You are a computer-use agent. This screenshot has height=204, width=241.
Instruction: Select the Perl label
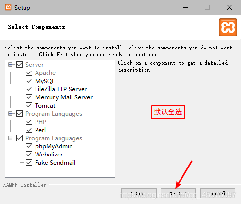pos(40,130)
